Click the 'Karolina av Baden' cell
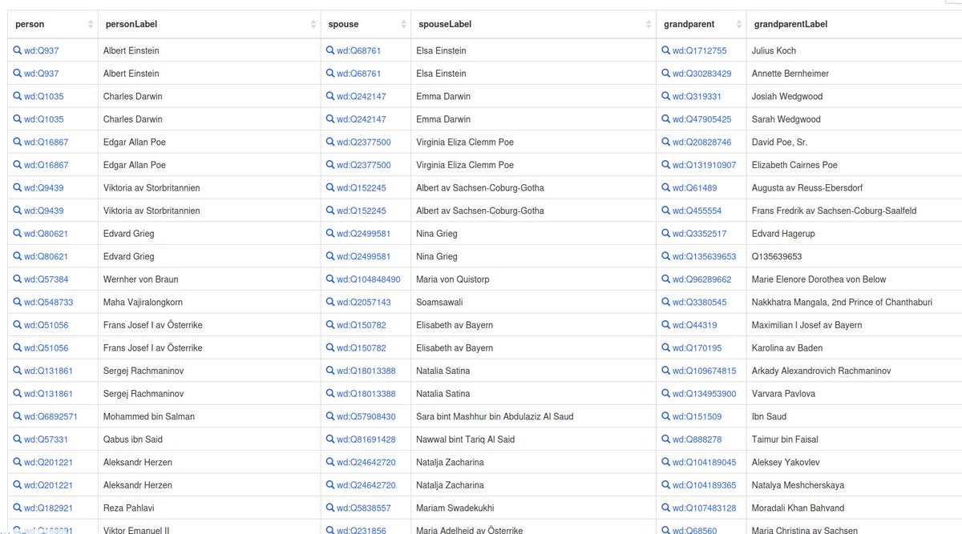The height and width of the screenshot is (534, 962). 854,347
